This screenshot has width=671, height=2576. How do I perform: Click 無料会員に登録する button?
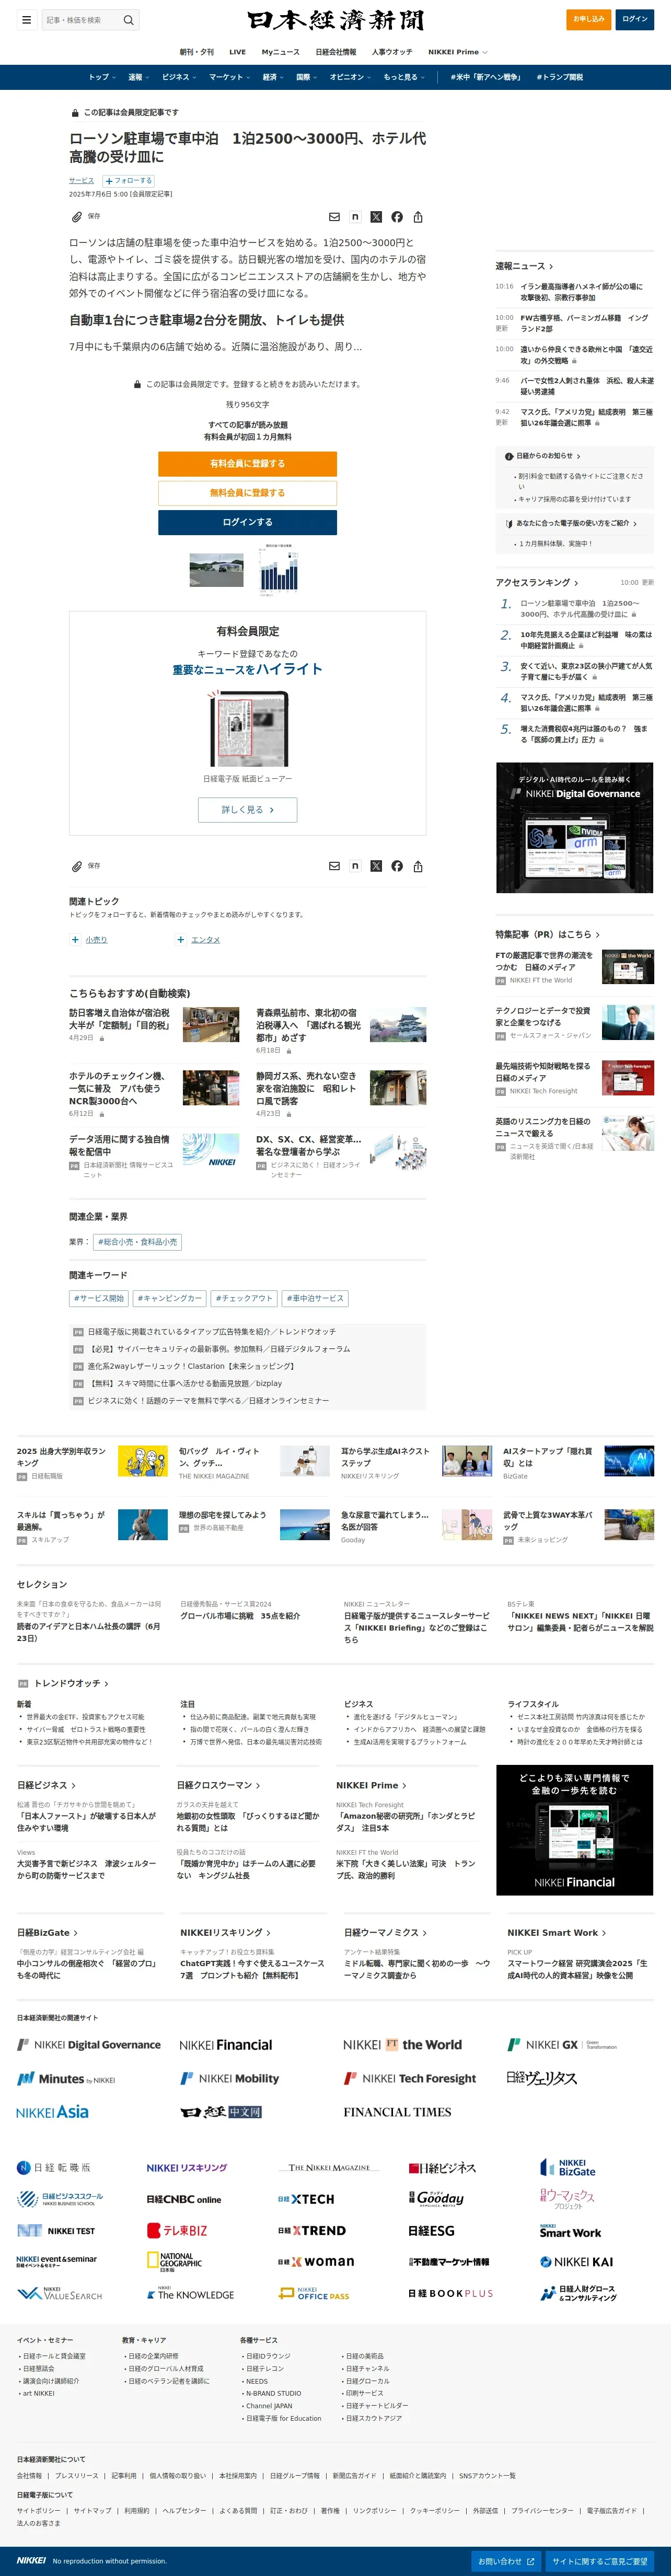pos(247,493)
